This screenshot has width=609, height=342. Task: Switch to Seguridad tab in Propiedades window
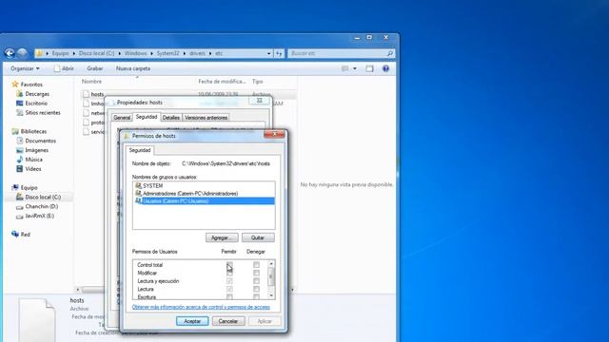[x=147, y=117]
